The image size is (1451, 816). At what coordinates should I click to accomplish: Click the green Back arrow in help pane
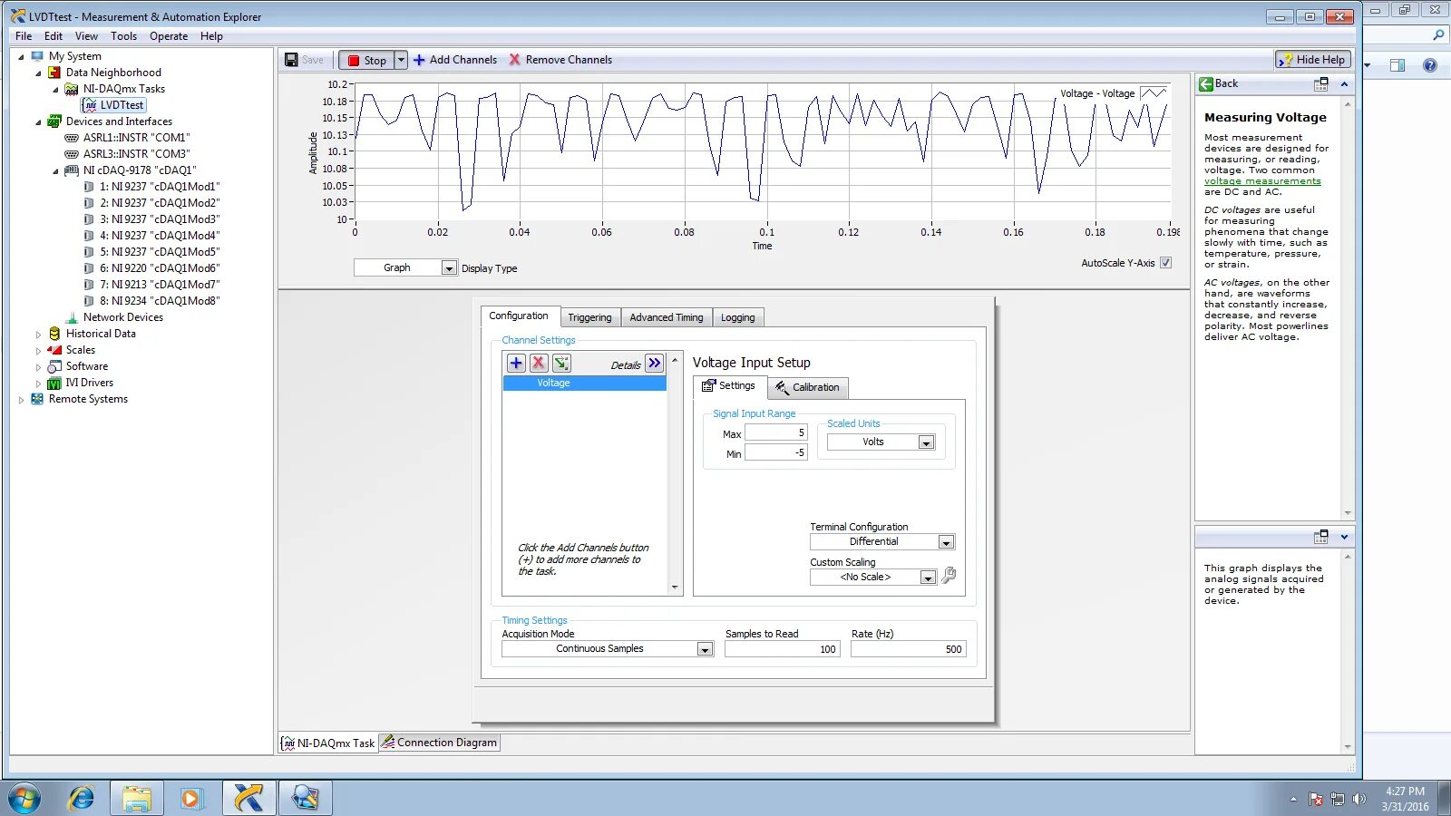point(1206,83)
